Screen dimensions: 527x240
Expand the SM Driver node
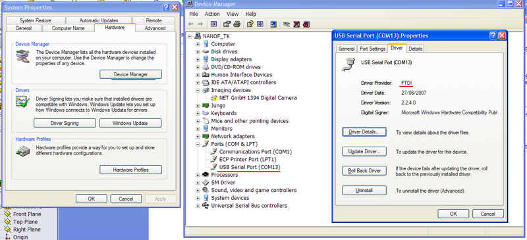[x=198, y=183]
